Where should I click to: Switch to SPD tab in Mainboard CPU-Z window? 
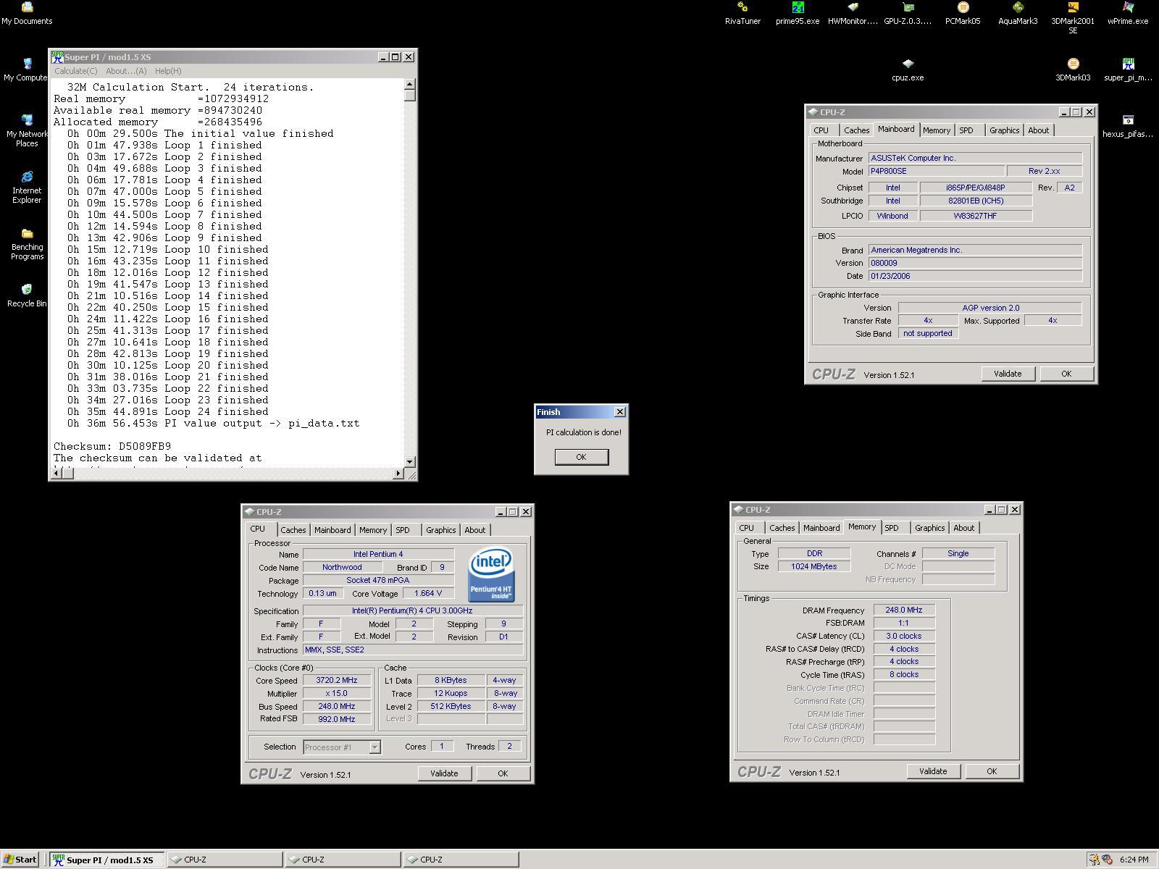point(966,130)
